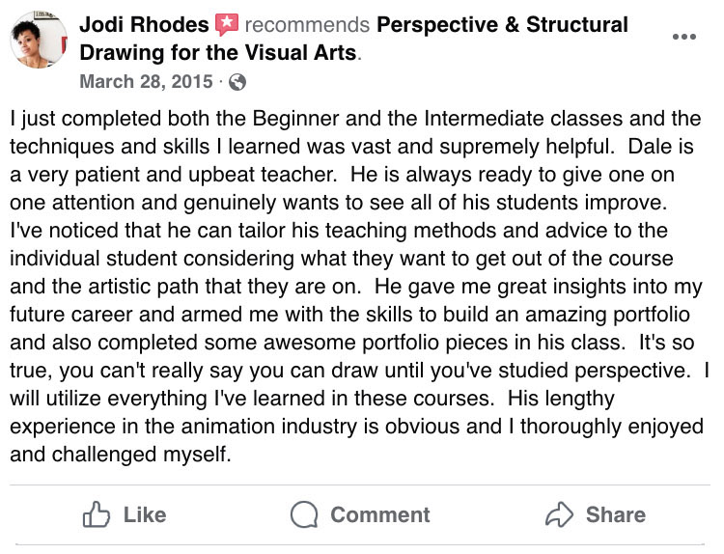Click "Drawing for the Visual Arts" title line
The height and width of the screenshot is (554, 724).
218,52
